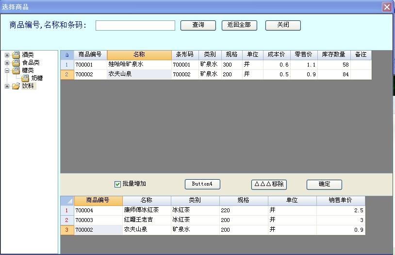Image resolution: width=395 pixels, height=255 pixels.
Task: Click product code 700004 in lower grid
Action: 98,210
